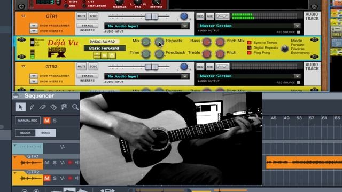Expand Show Insert FX on GTR2
This screenshot has width=342, height=192.
(x=34, y=81)
